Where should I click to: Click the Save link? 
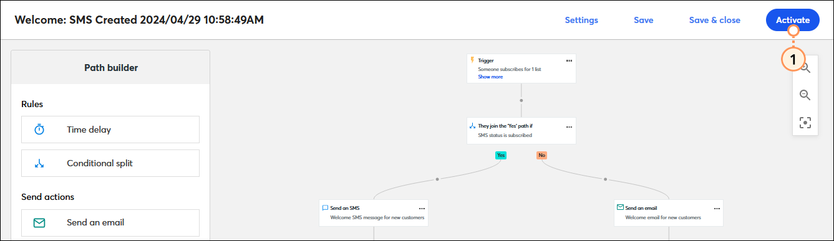pos(643,20)
